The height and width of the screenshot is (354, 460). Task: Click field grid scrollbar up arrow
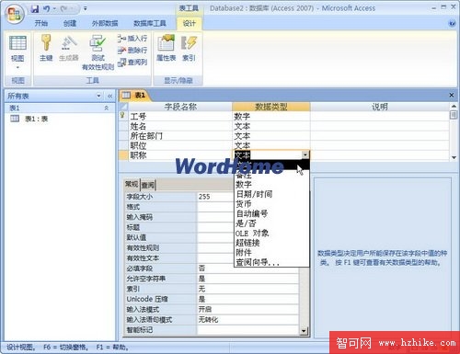click(x=454, y=106)
